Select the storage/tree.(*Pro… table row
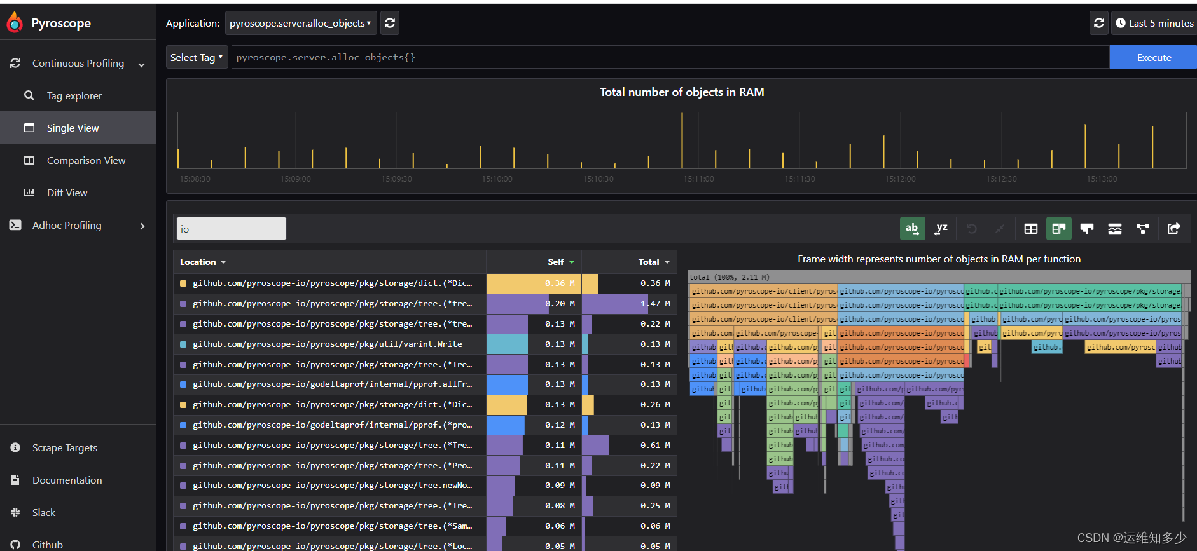1197x551 pixels. point(425,465)
